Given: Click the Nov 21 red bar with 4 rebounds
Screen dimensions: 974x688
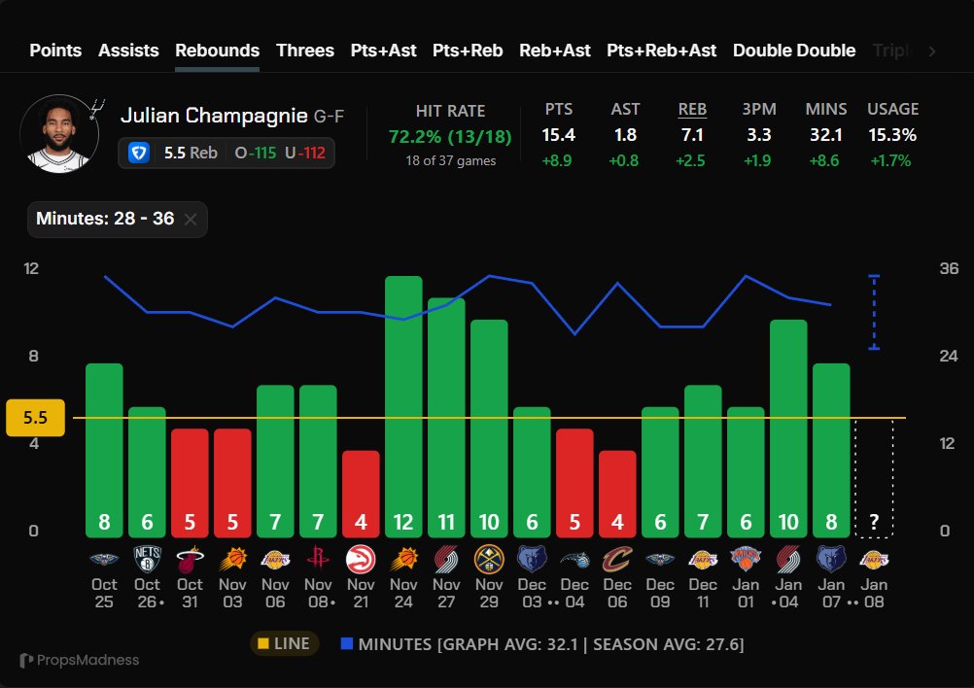Looking at the screenshot, I should (361, 495).
